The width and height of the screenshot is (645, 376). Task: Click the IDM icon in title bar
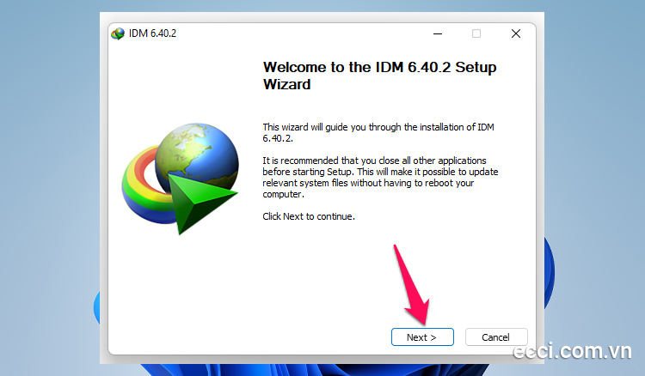click(x=118, y=34)
